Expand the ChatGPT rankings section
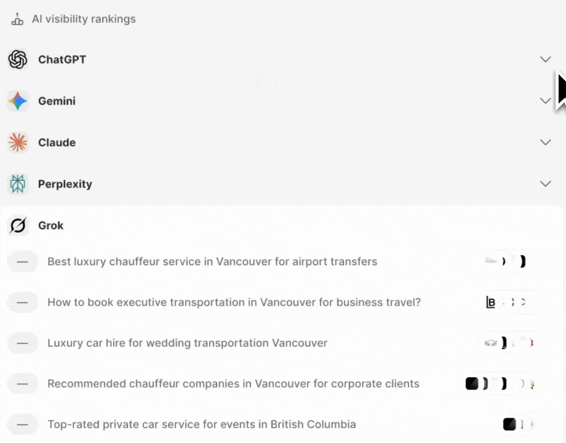The width and height of the screenshot is (566, 443). (545, 59)
